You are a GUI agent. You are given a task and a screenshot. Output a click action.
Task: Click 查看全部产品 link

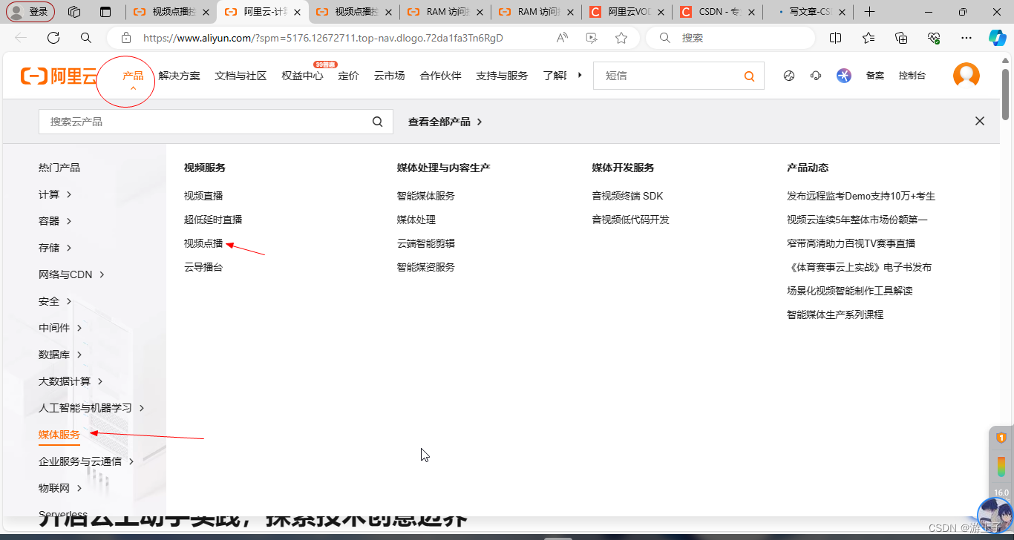coord(445,122)
